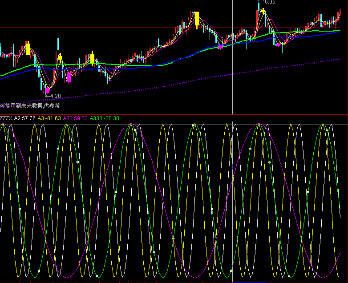Click the 6.95 high price label
This screenshot has height=283, width=348.
[x=270, y=2]
